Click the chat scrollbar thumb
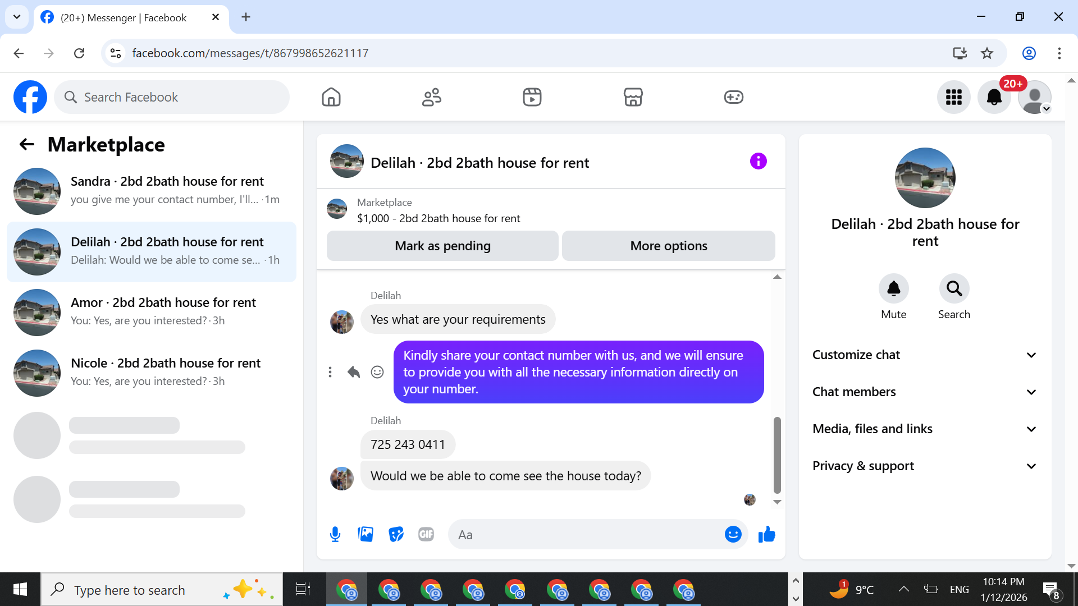This screenshot has height=606, width=1078. pos(777,454)
